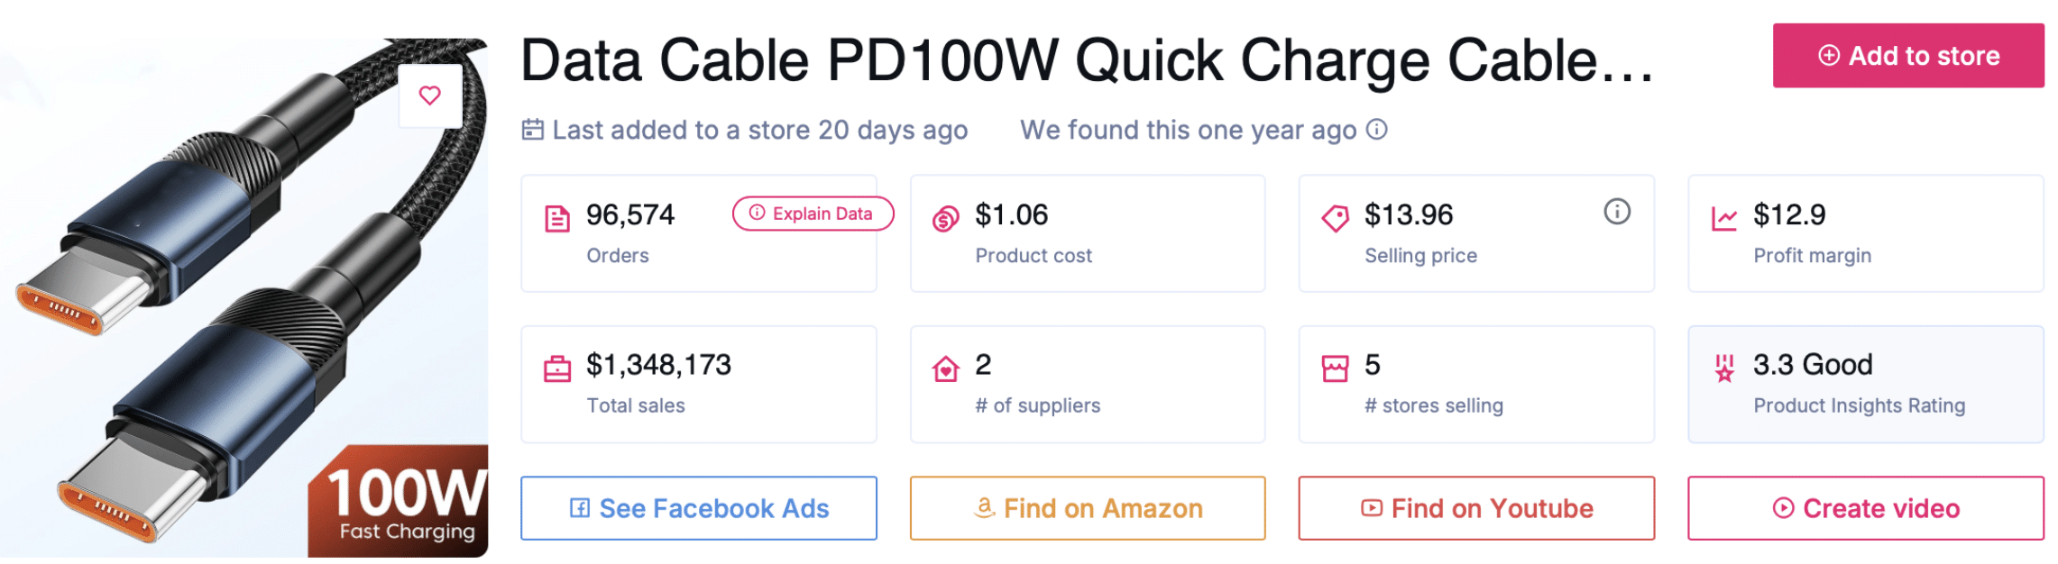Open the info tooltip next to one year ago
Image resolution: width=2058 pixels, height=564 pixels.
(x=1375, y=129)
